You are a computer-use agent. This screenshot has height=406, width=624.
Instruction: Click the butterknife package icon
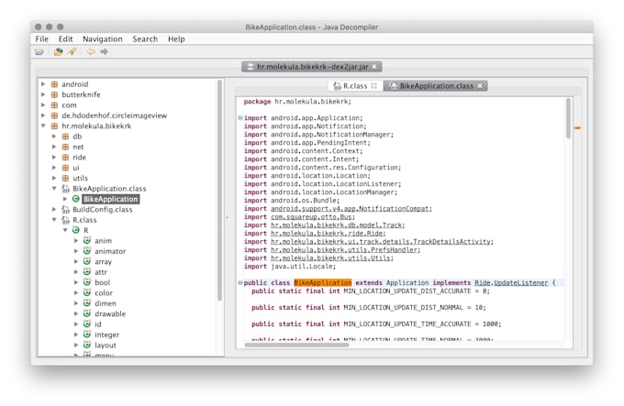pos(54,94)
